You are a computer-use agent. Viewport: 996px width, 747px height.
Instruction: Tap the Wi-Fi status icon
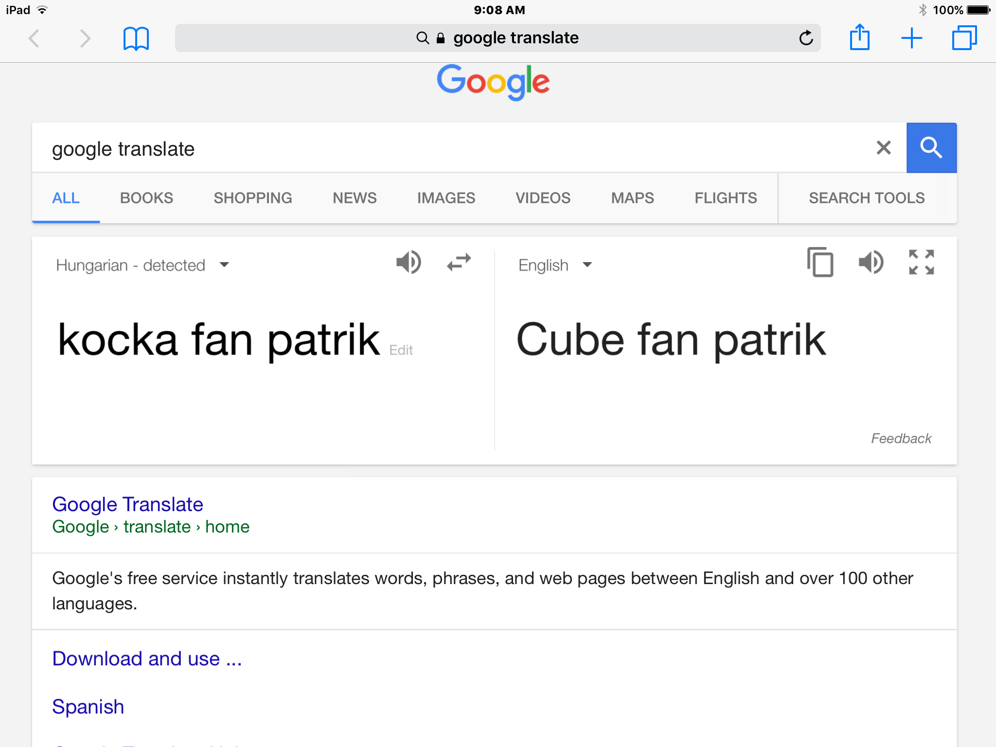(x=42, y=10)
